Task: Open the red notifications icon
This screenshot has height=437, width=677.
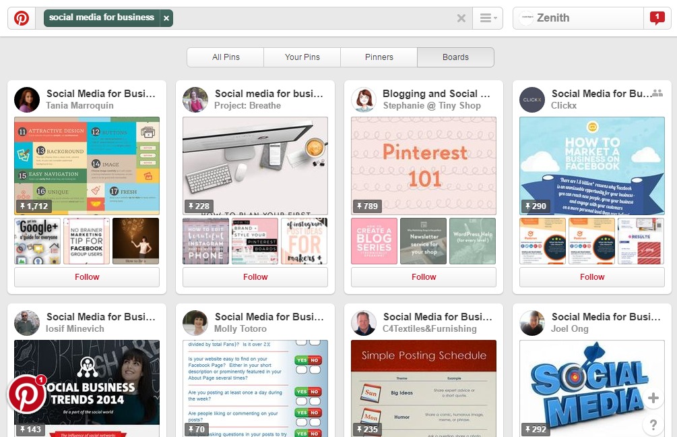Action: coord(657,18)
